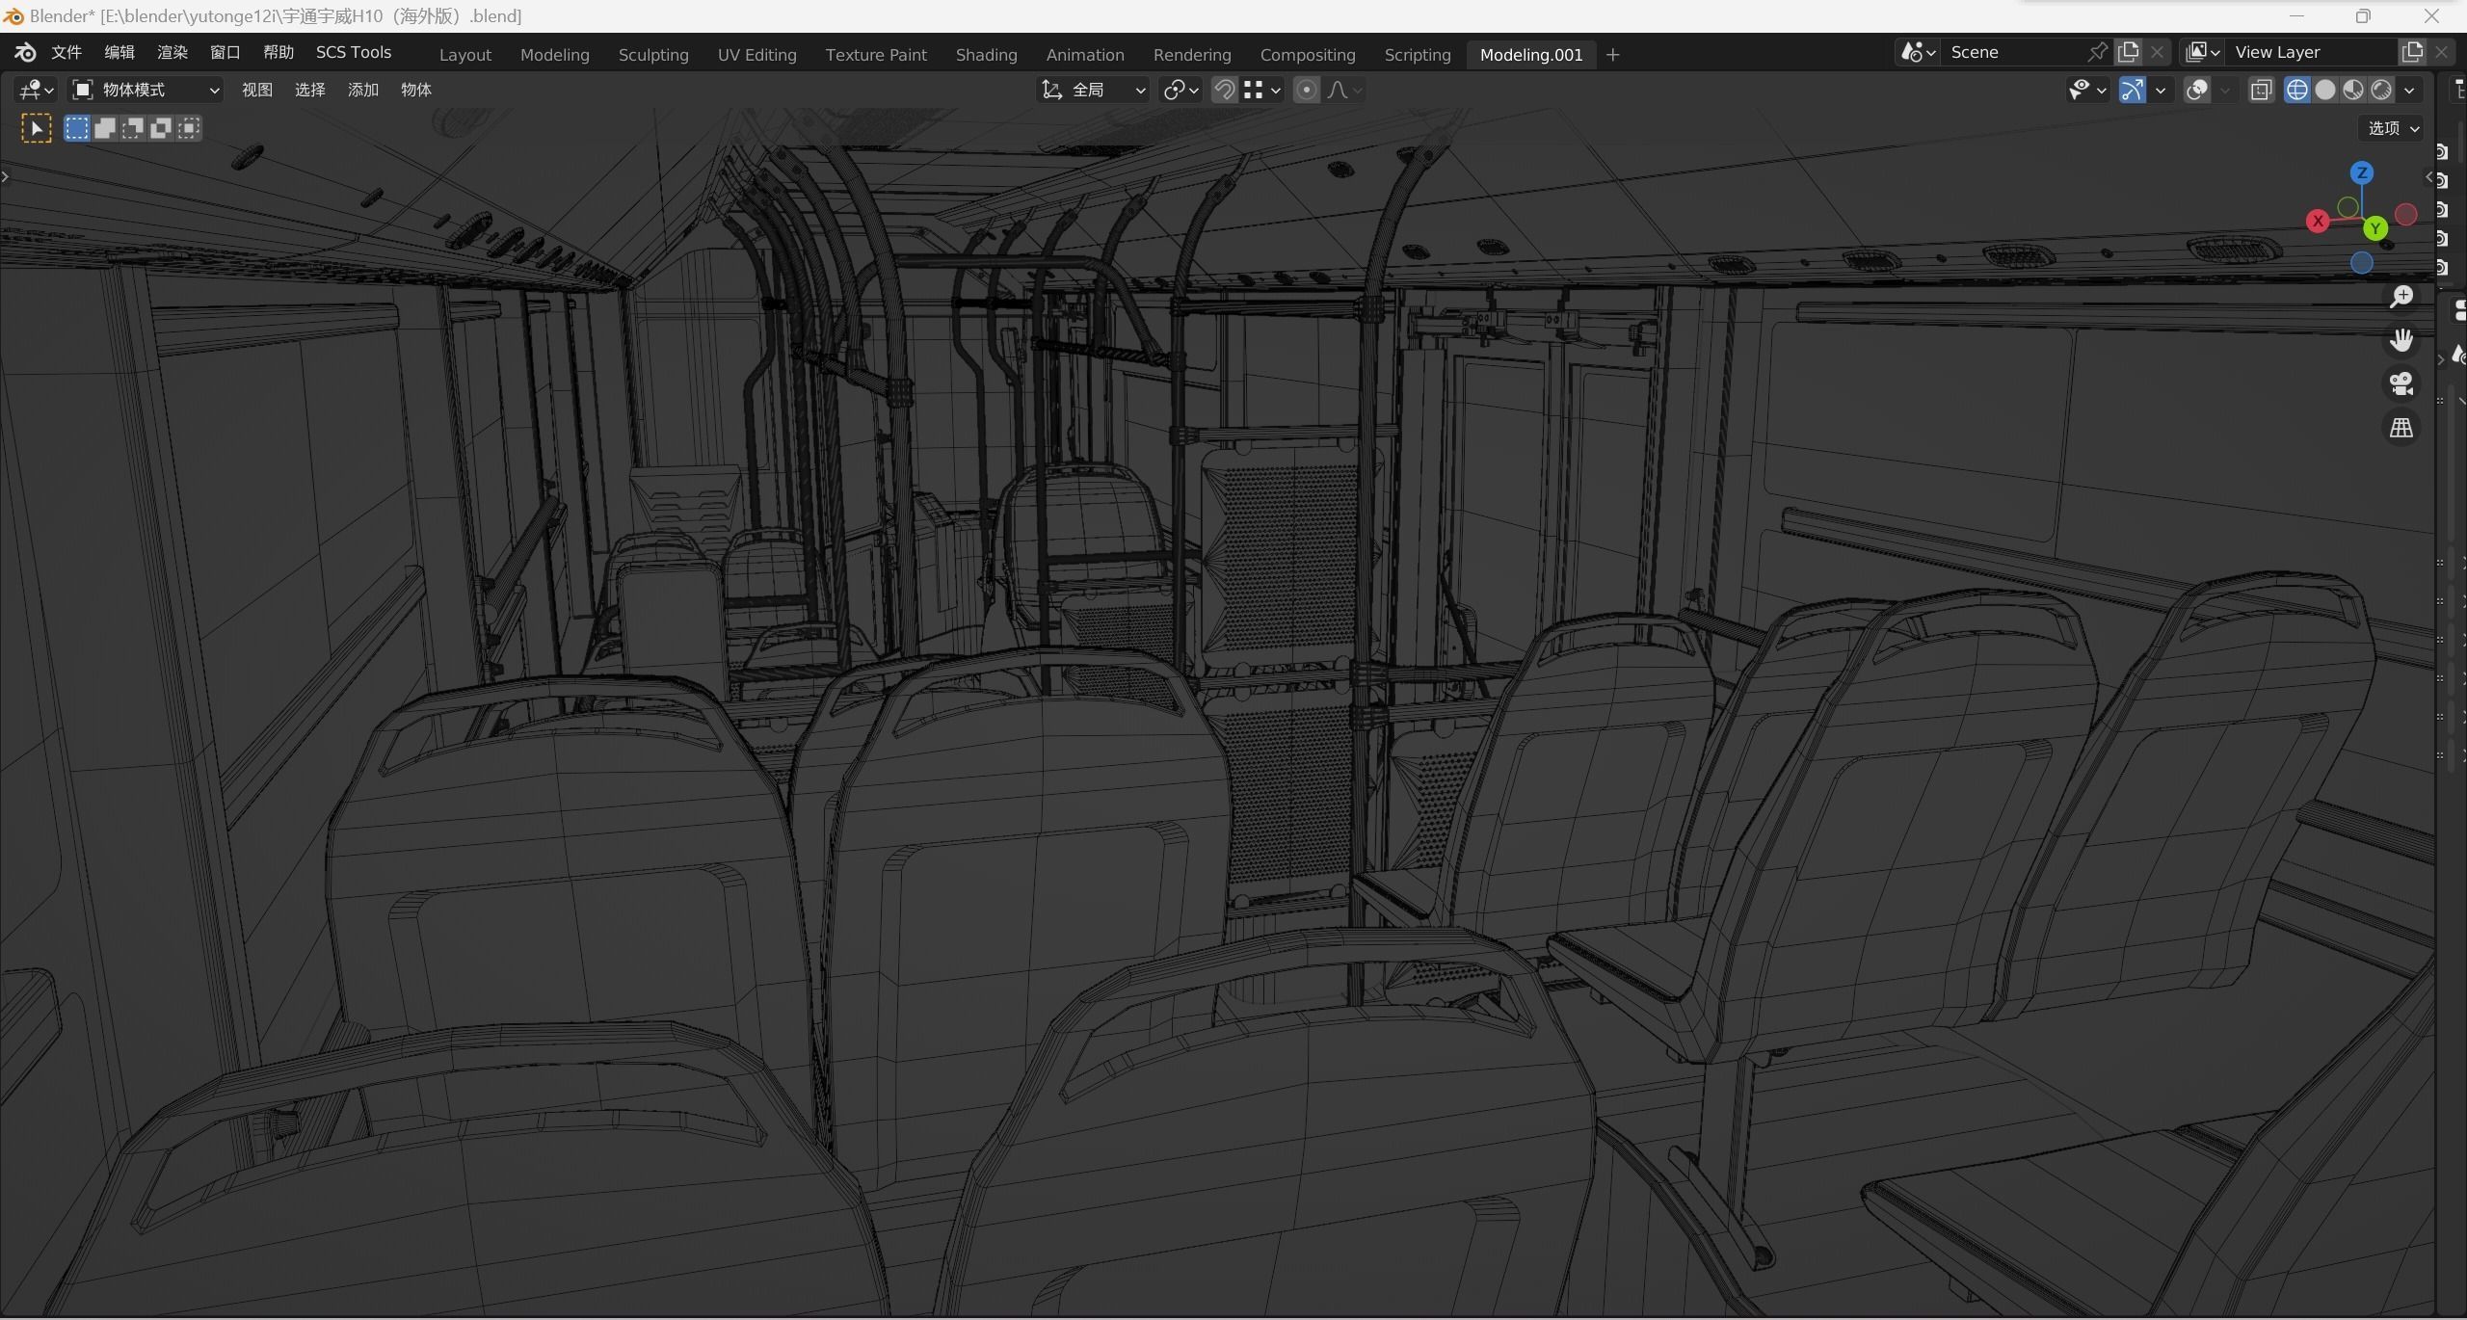Viewport: 2467px width, 1320px height.
Task: Open the 添加 add menu
Action: tap(362, 90)
